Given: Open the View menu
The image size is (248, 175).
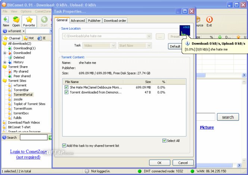Looking at the screenshot, I should (x=14, y=11).
